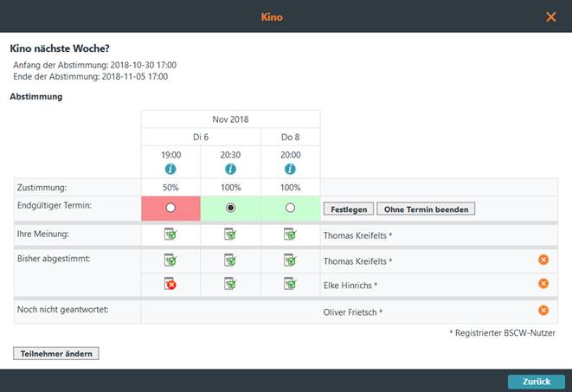Open Teilnehmer ändern to edit participants
Viewport: 572px width, 392px height.
56,353
